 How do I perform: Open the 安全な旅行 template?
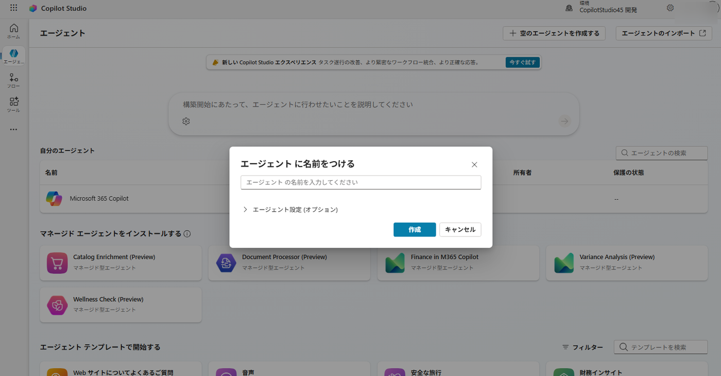click(x=458, y=369)
